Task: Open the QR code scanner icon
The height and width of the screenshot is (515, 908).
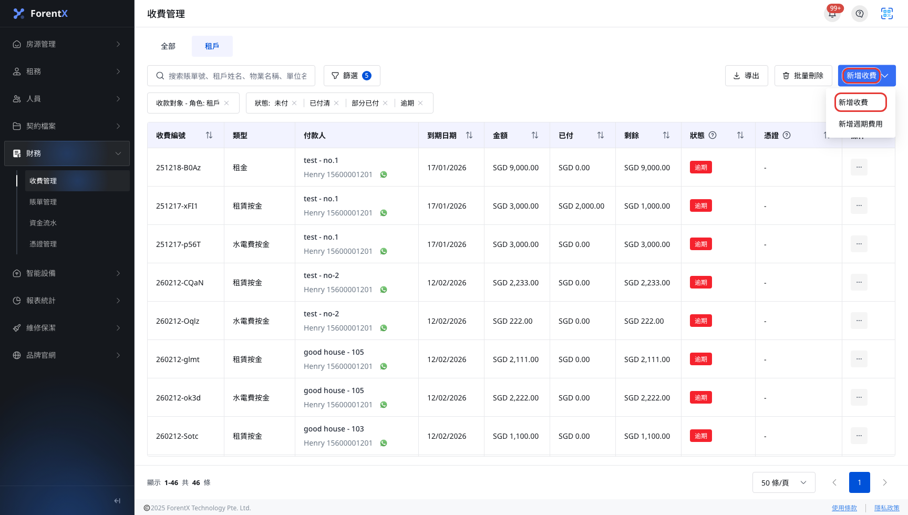Action: (x=887, y=14)
